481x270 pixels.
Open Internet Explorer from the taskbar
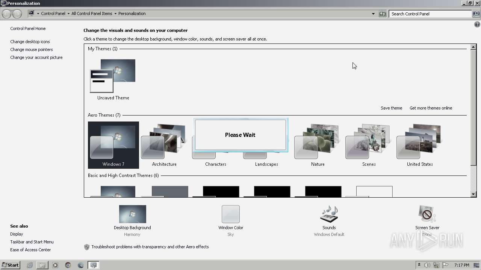30,265
